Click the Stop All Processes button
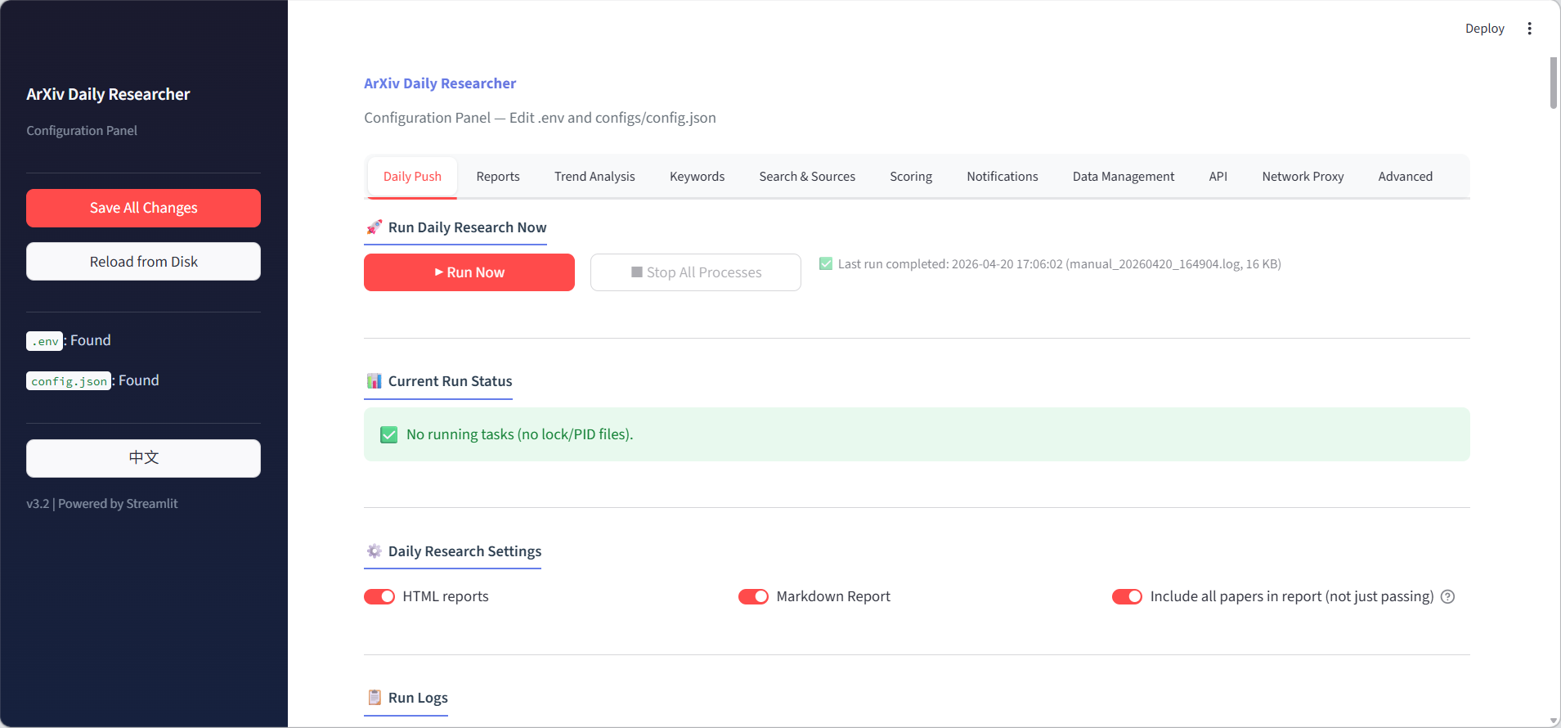Screen dimensions: 1561x728 click(696, 272)
